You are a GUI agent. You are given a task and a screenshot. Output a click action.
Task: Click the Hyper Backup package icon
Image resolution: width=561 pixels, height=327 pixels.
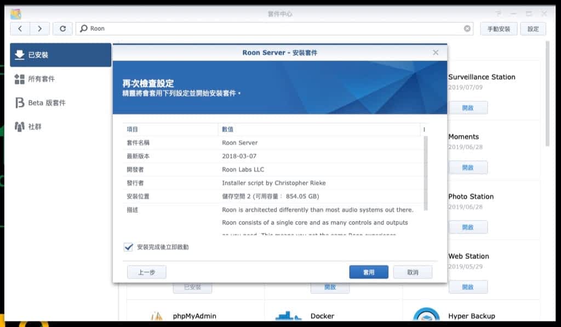pyautogui.click(x=426, y=314)
